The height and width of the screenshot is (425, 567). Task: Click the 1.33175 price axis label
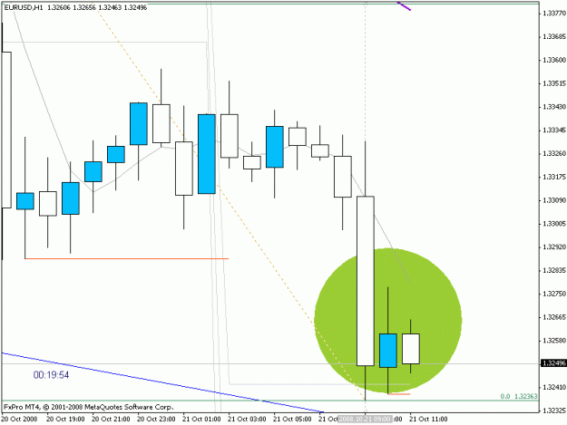(554, 177)
